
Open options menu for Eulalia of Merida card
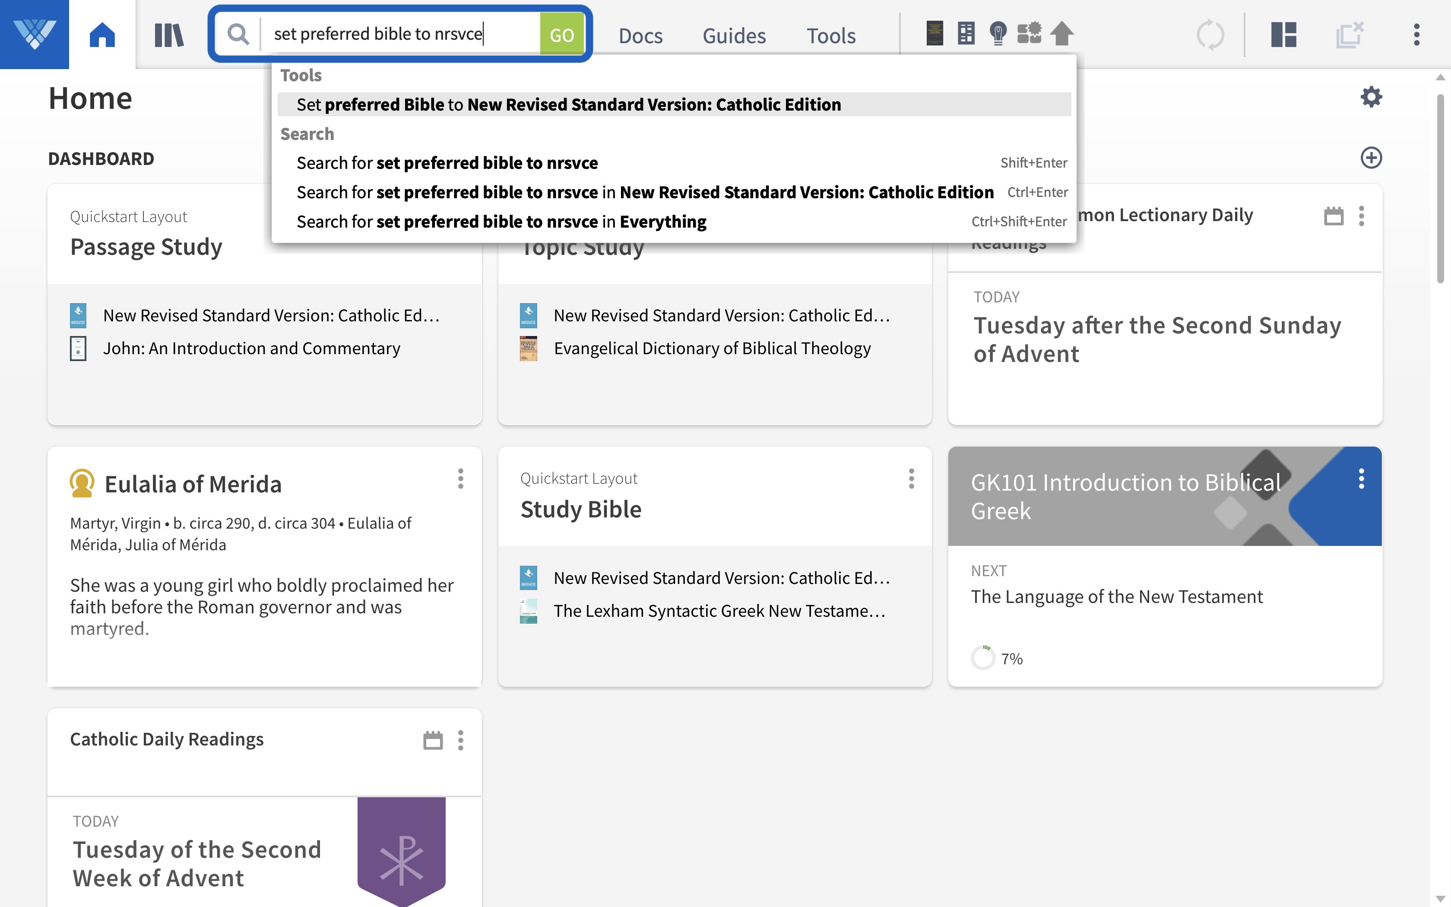coord(460,479)
